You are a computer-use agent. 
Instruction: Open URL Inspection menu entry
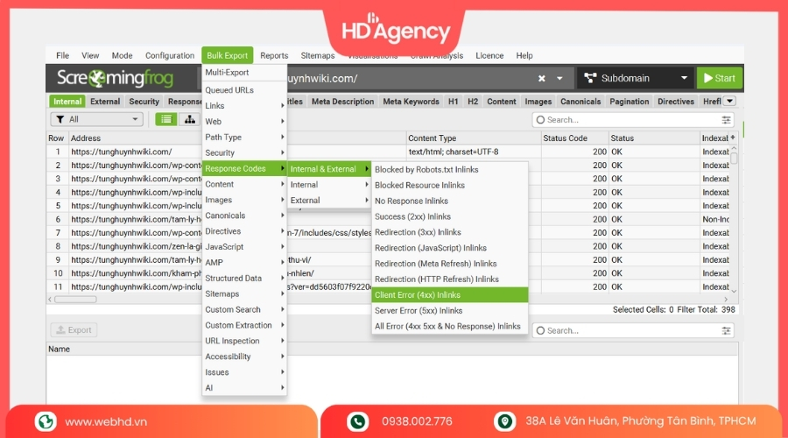pos(244,341)
